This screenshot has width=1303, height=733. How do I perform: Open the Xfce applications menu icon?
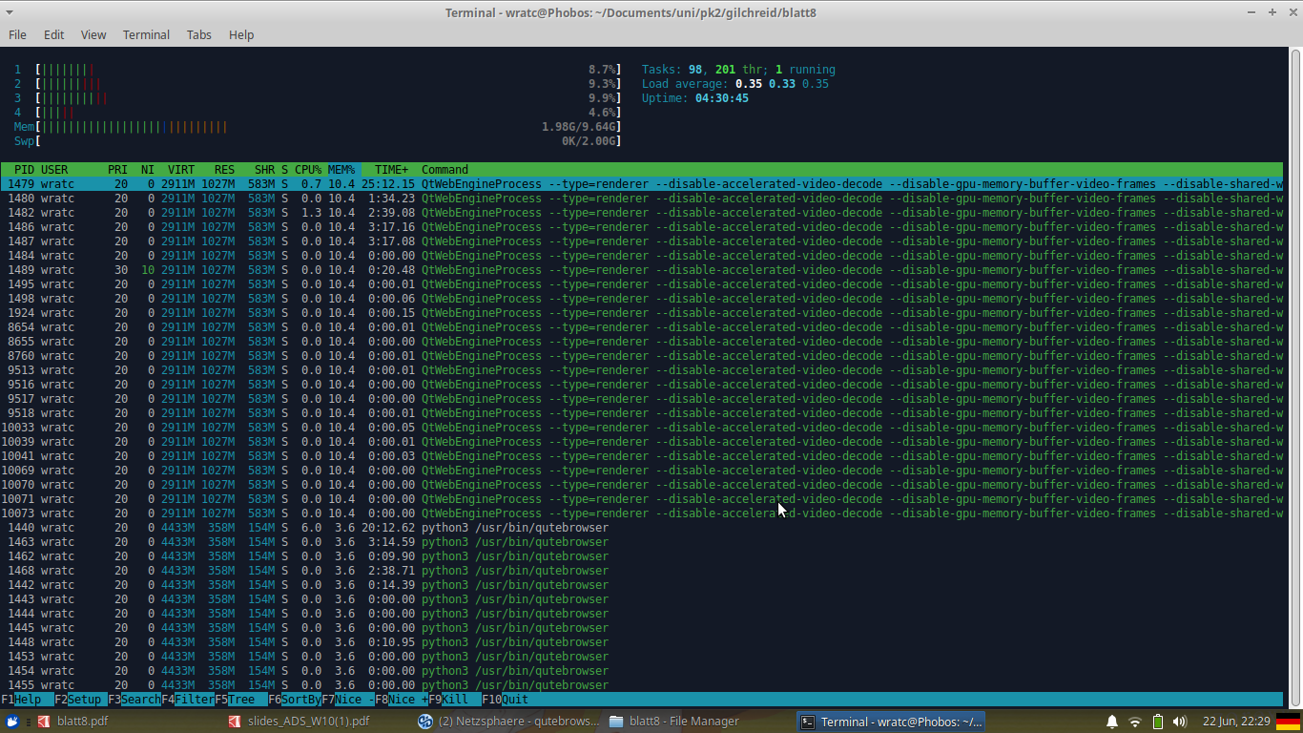[12, 722]
